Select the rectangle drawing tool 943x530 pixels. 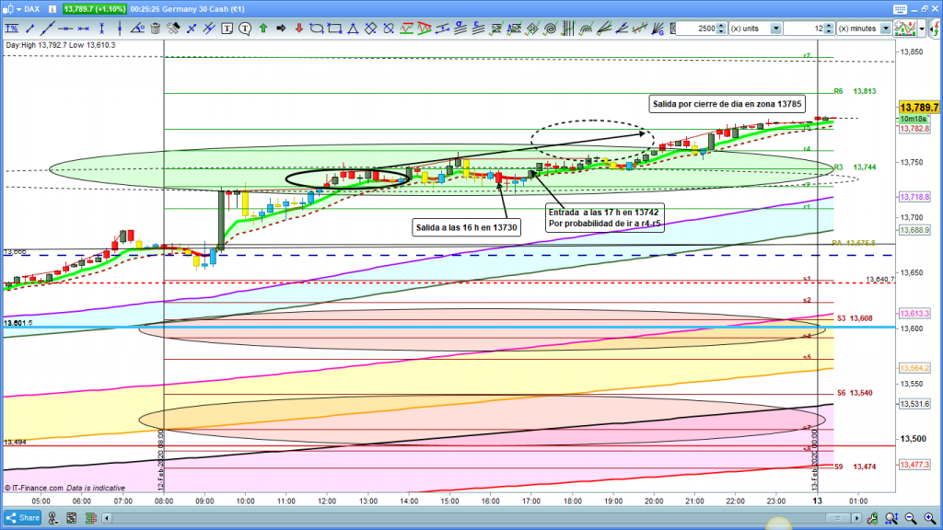[x=334, y=29]
